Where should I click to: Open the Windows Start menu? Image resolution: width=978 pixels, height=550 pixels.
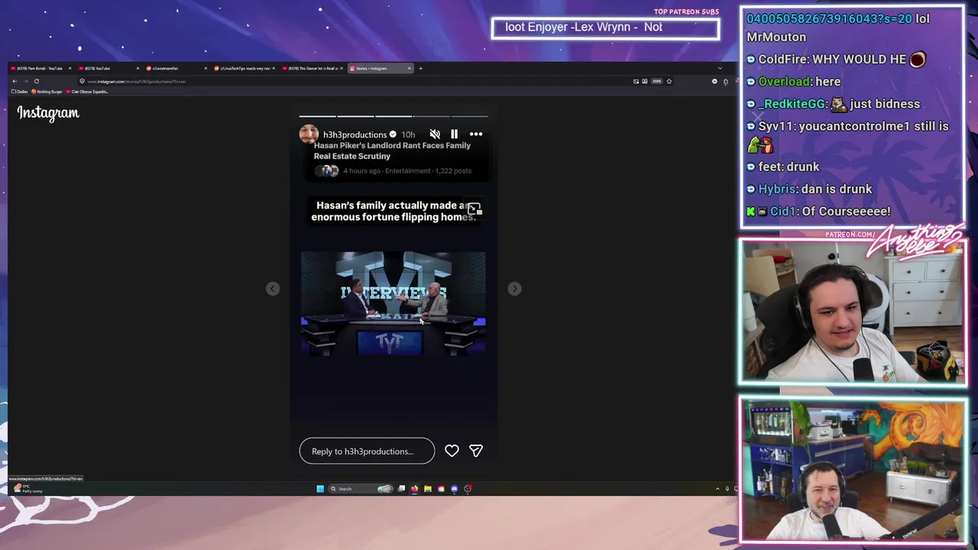point(320,489)
